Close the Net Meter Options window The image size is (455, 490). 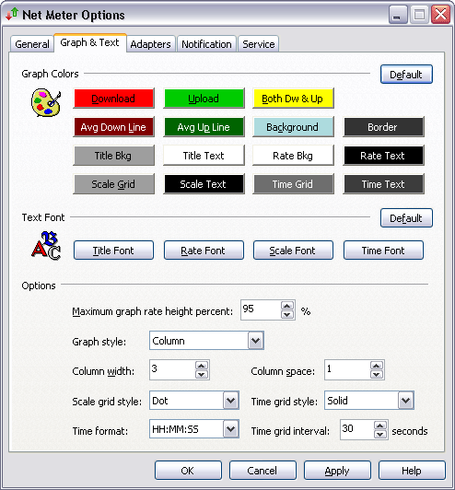[x=440, y=15]
